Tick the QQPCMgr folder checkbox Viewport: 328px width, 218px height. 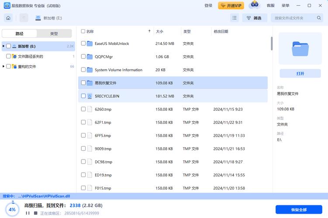(83, 57)
